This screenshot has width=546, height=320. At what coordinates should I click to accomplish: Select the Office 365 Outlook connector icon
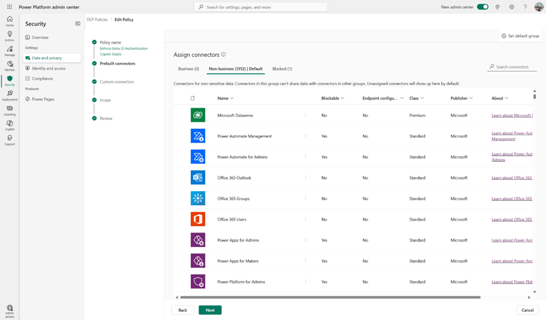coord(198,178)
